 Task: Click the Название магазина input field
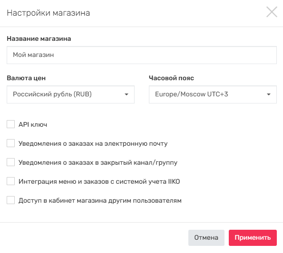pos(142,55)
